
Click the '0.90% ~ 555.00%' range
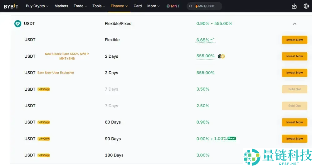pos(214,23)
